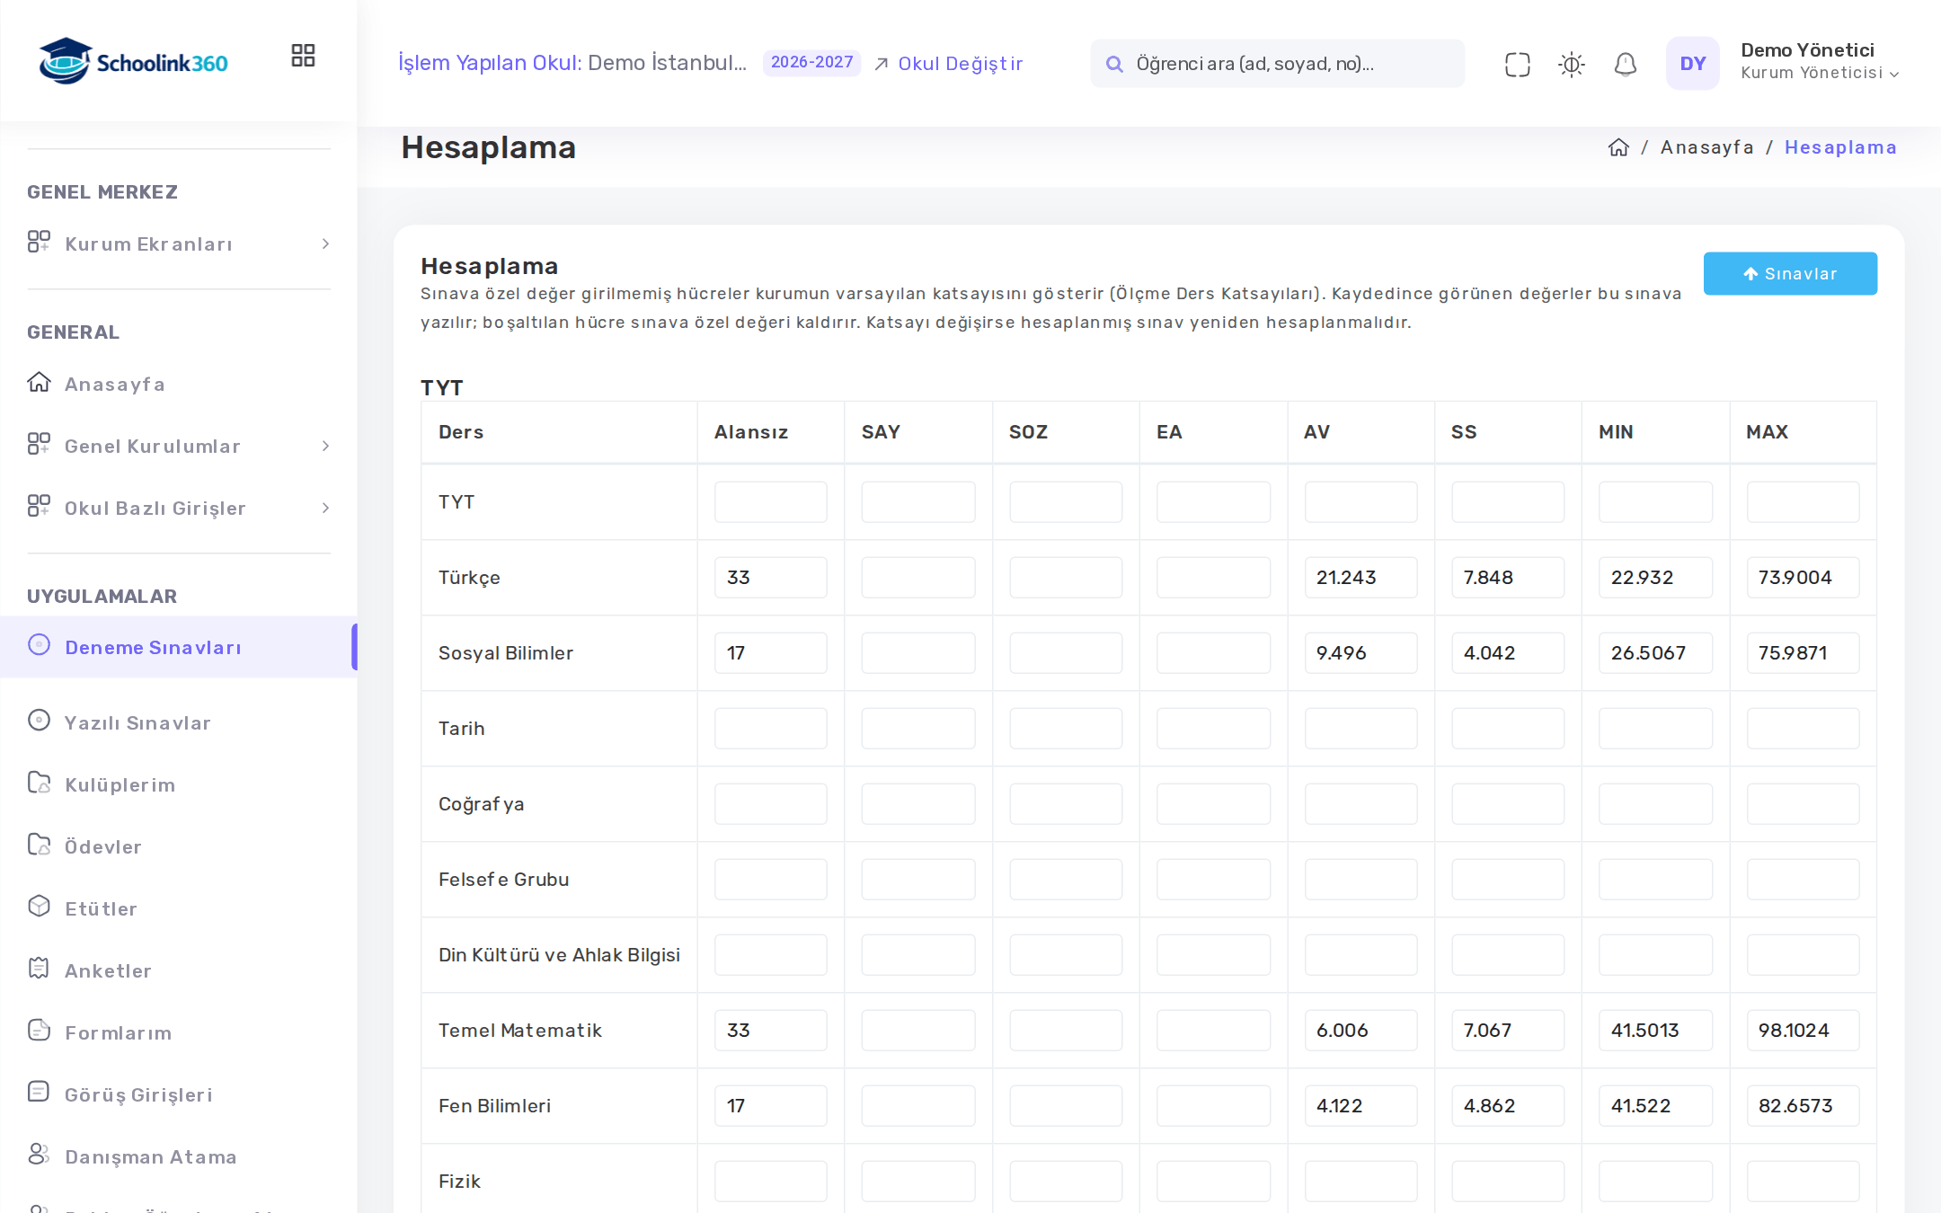The width and height of the screenshot is (1941, 1213).
Task: Click the DY user avatar
Action: (x=1692, y=63)
